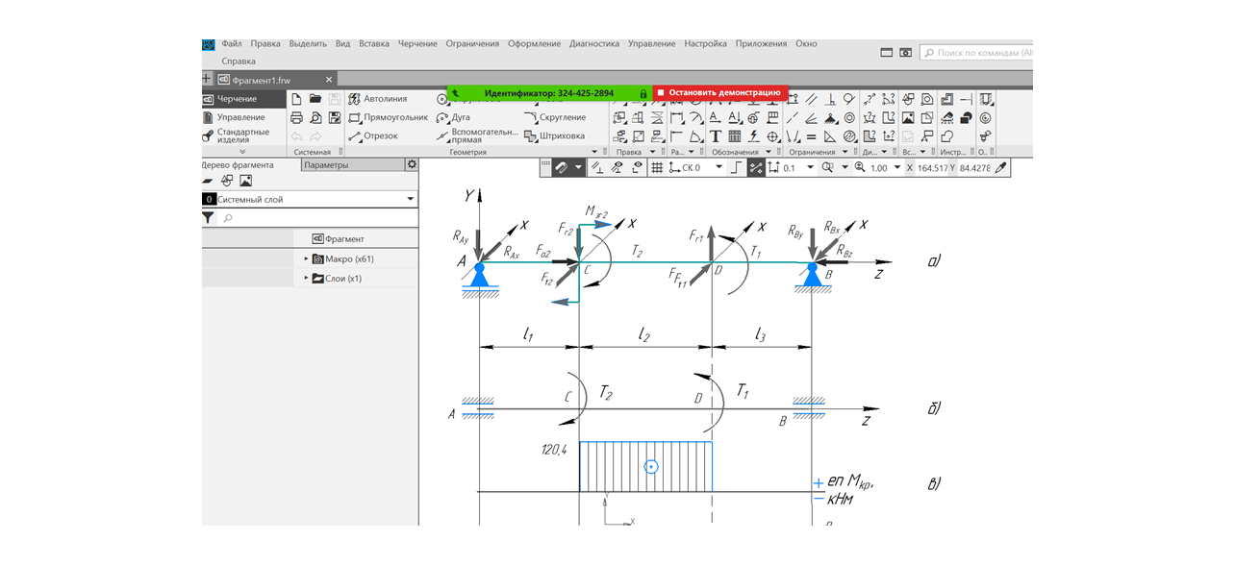Viewport: 1235px width, 565px height.
Task: Expand the Макро (x61) tree node
Action: tap(307, 259)
